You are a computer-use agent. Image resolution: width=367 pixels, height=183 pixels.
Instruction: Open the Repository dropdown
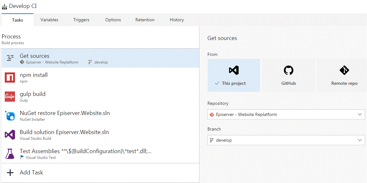point(286,114)
